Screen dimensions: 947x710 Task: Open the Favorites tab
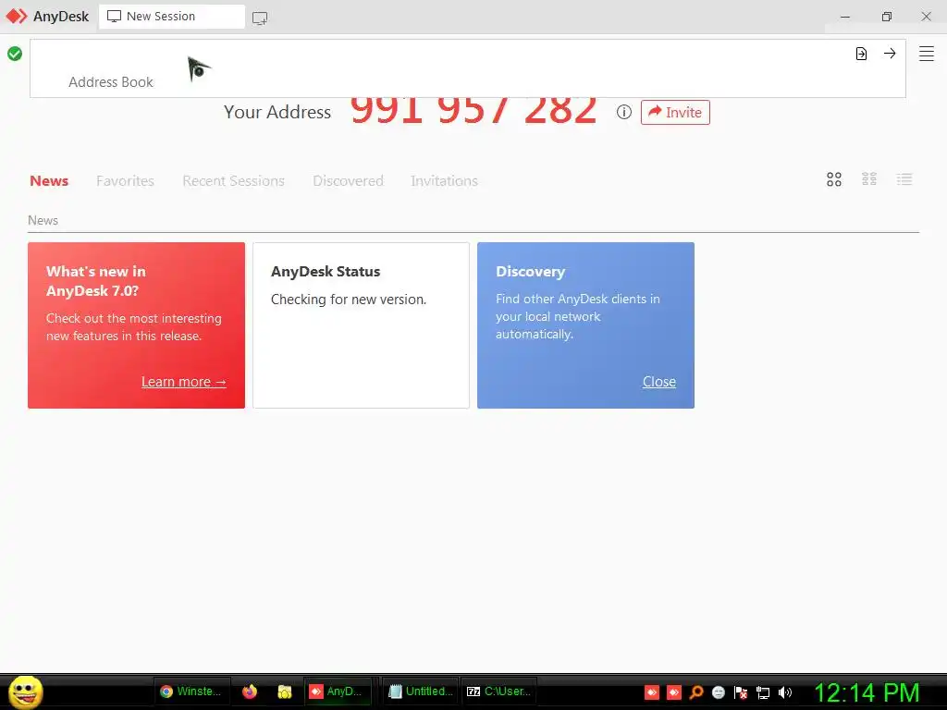click(x=125, y=180)
